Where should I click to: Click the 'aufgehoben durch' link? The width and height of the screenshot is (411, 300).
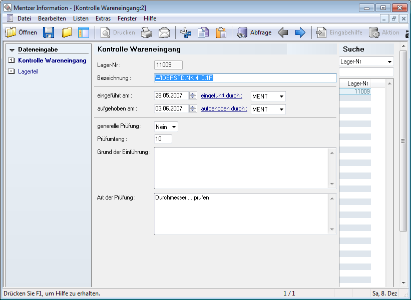point(224,108)
